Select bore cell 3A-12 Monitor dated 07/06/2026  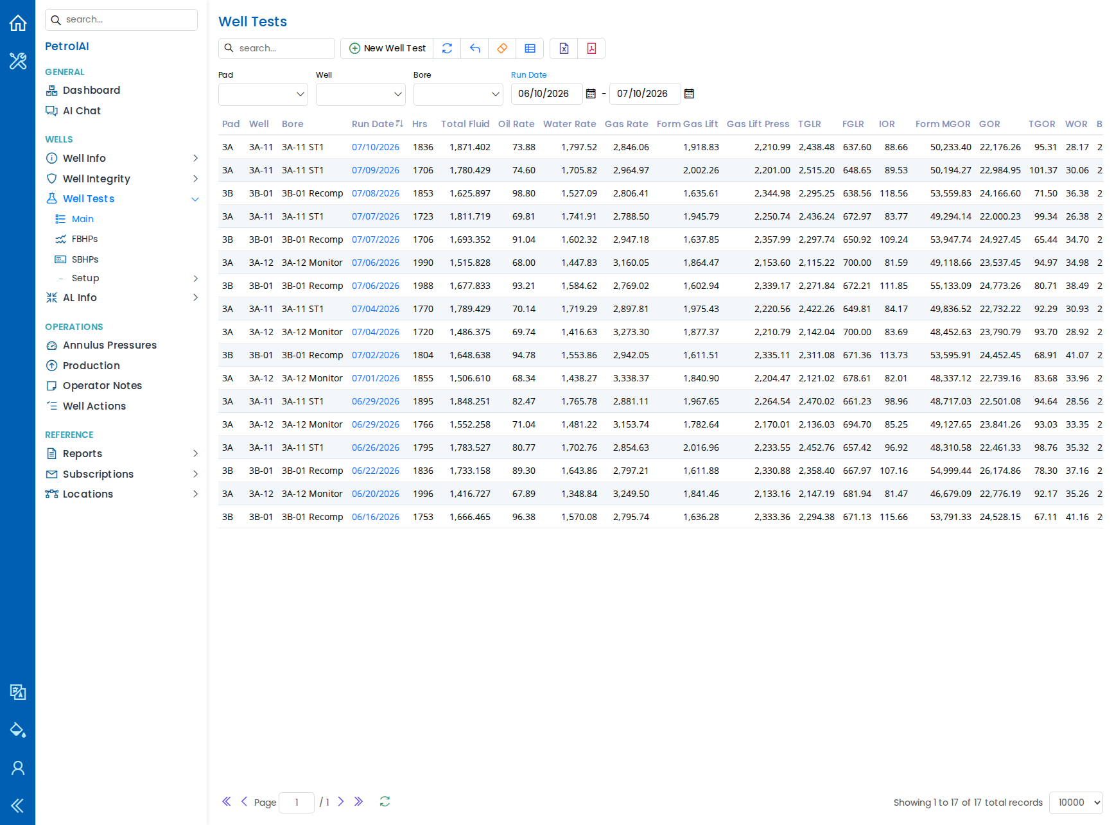pyautogui.click(x=312, y=263)
